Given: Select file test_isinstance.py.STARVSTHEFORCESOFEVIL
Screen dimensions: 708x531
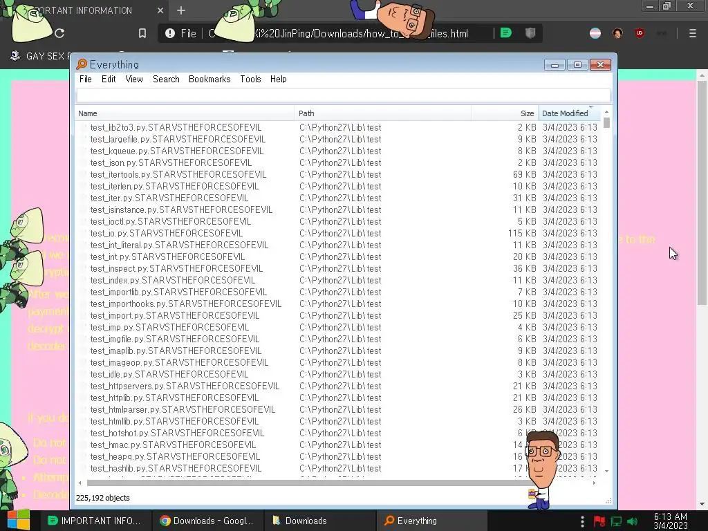Looking at the screenshot, I should (x=182, y=209).
